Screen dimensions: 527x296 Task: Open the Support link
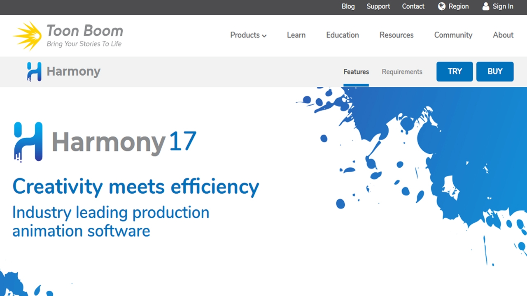point(378,7)
